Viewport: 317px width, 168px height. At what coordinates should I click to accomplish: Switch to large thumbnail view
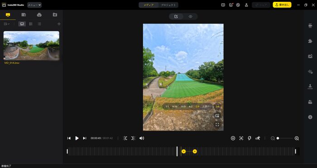[x=22, y=24]
